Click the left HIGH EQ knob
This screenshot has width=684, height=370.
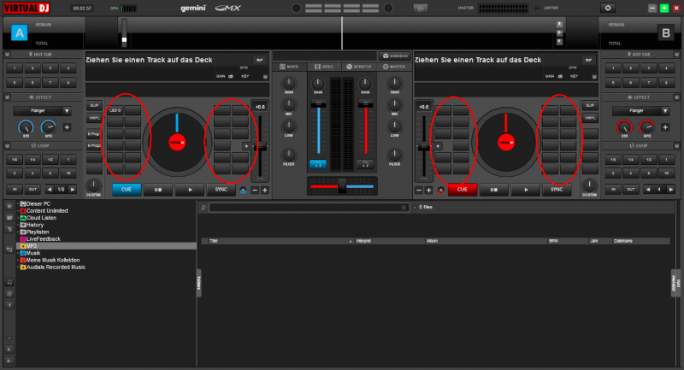pos(289,83)
